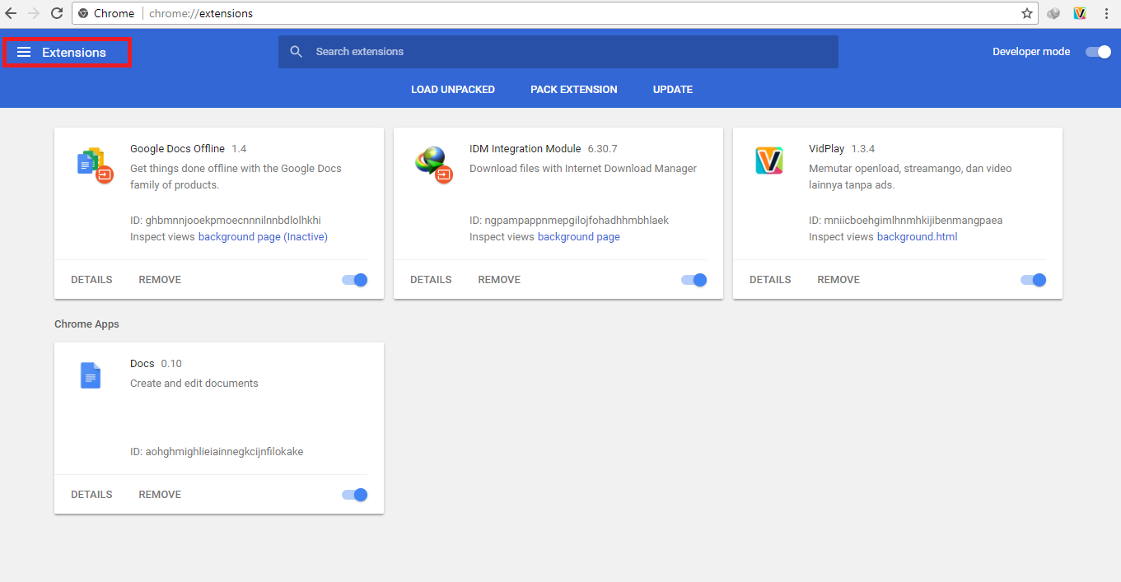The image size is (1121, 582).
Task: Click PACK EXTENSION
Action: [x=573, y=89]
